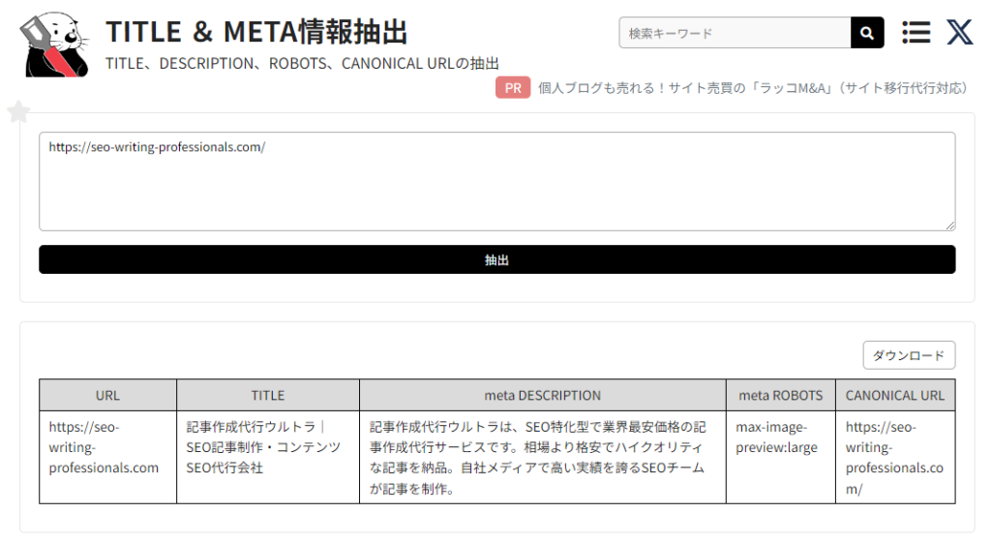Select the meta description result cell
The image size is (991, 543).
tap(542, 457)
